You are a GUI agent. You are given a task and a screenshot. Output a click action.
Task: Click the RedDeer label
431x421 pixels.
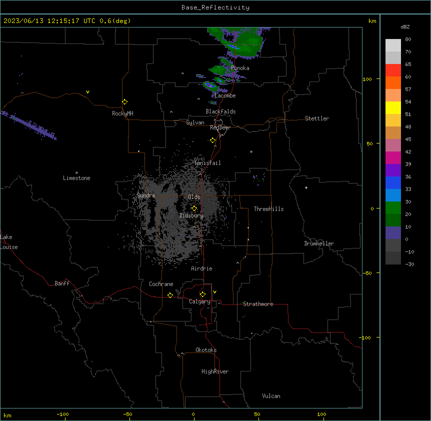click(x=220, y=127)
